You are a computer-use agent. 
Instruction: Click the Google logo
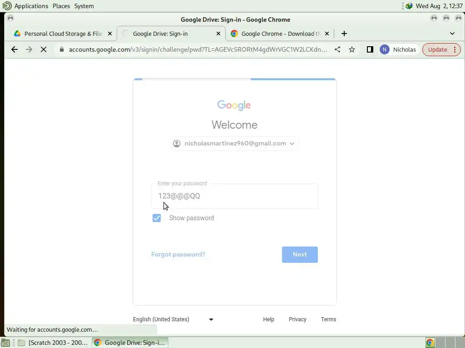pos(234,105)
